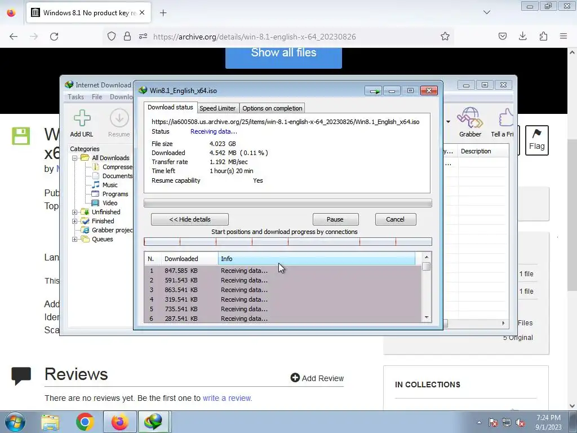Open the Downloads menu in IDM
Image resolution: width=577 pixels, height=433 pixels.
pos(121,97)
